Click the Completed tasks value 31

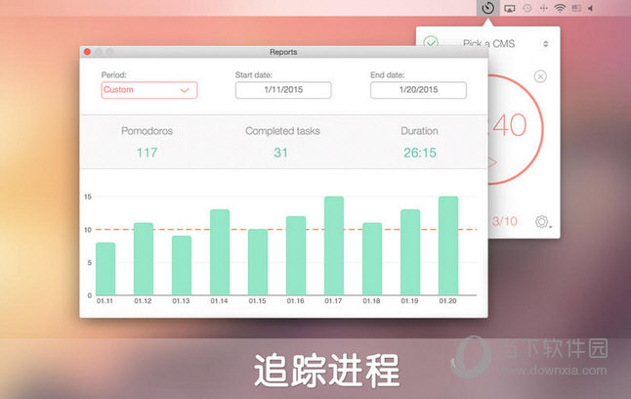[x=281, y=153]
